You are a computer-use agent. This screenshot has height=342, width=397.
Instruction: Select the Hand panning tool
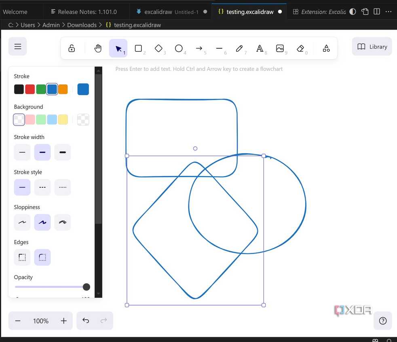98,48
